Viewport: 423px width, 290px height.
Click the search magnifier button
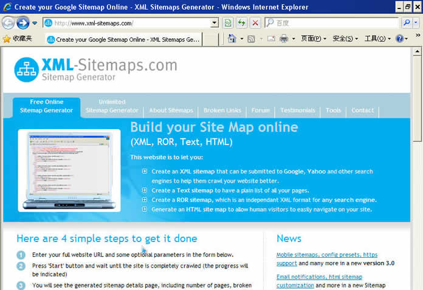[x=407, y=23]
